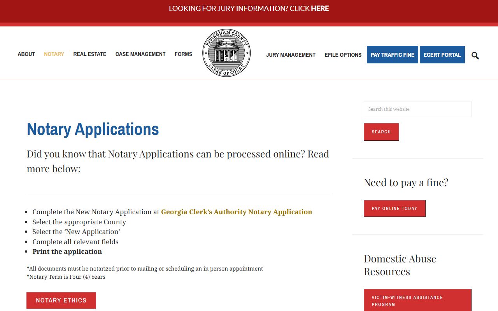Click "Select the 'New Application'" list item
Screen dimensions: 498x311
[76, 232]
